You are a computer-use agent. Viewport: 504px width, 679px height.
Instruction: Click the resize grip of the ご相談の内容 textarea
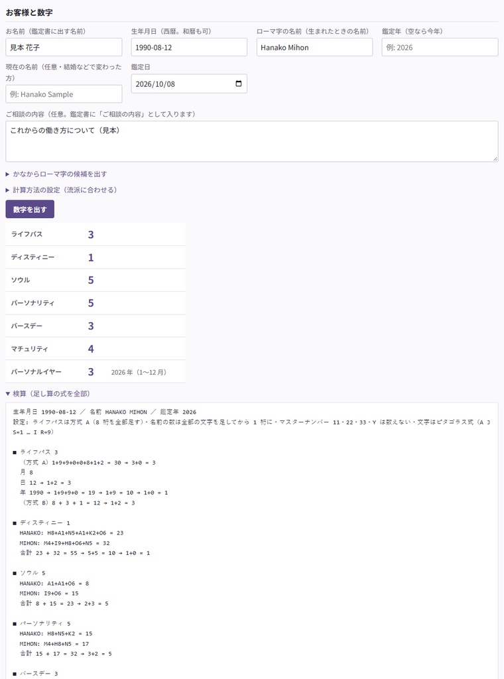(x=495, y=158)
